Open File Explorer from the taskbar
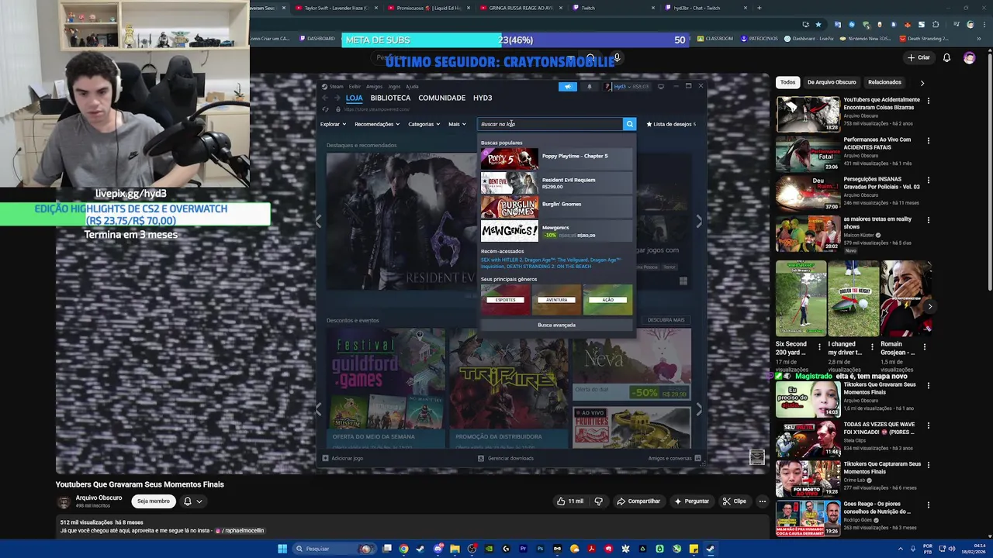 pos(455,549)
